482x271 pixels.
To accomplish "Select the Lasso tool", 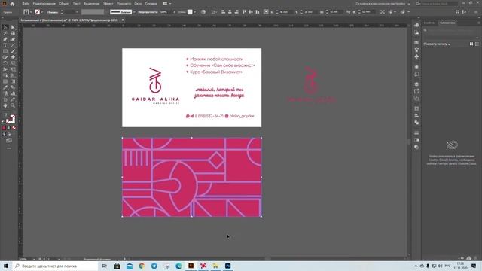I will tap(13, 33).
